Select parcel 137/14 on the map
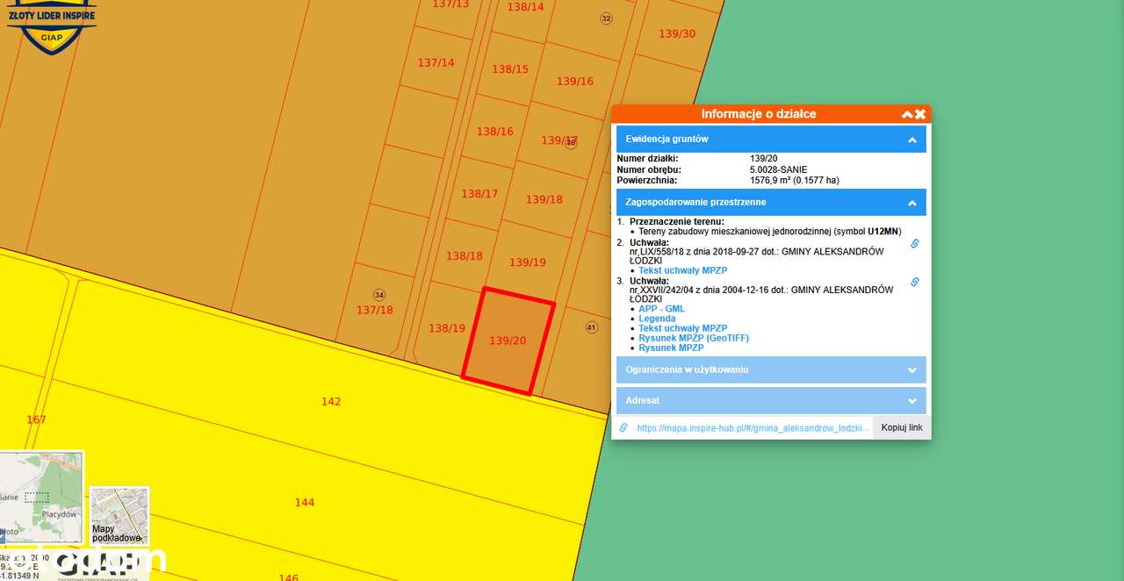 436,62
